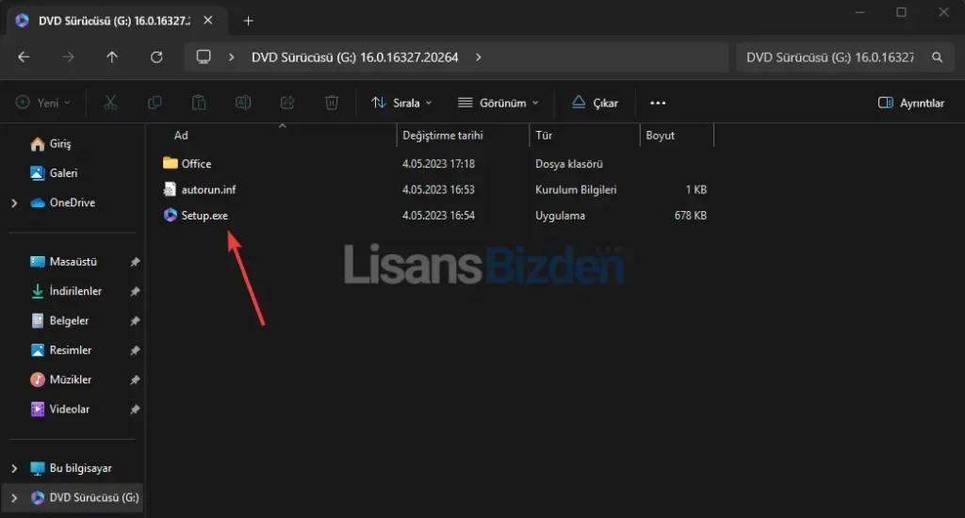Sort by the Tür column header
965x518 pixels.
[x=544, y=136]
